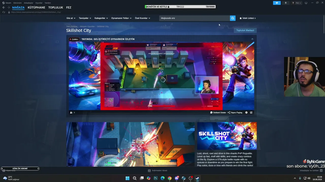Viewport: 325px width, 182px height.
Task: Follow the Tüm Oyunlar breadcrumb link
Action: tap(72, 26)
